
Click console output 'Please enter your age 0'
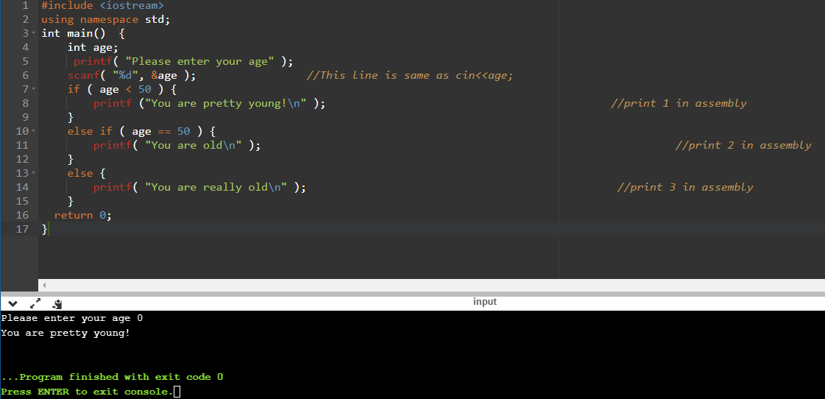click(72, 318)
